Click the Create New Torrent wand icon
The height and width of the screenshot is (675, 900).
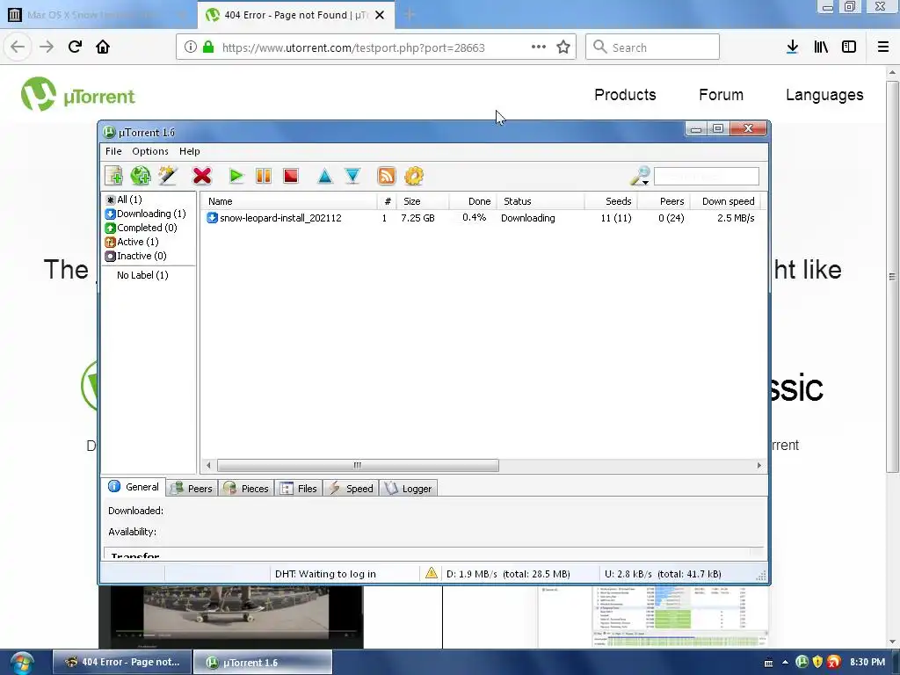(x=168, y=176)
